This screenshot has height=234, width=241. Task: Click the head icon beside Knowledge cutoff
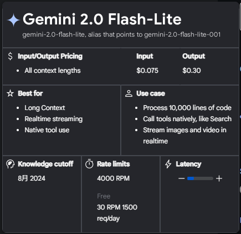click(11, 164)
